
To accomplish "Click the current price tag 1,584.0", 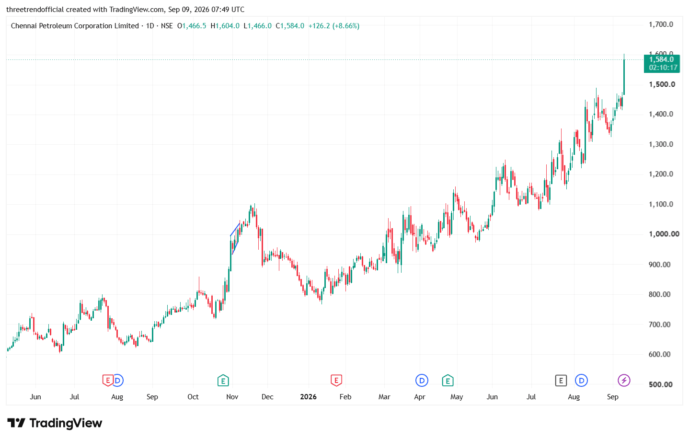I will pyautogui.click(x=662, y=59).
